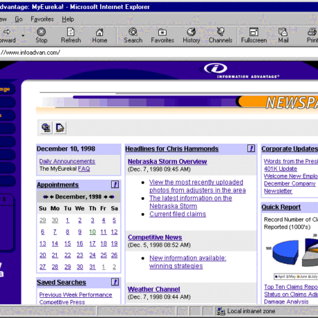Open the Saved Searches heading link

[62, 282]
